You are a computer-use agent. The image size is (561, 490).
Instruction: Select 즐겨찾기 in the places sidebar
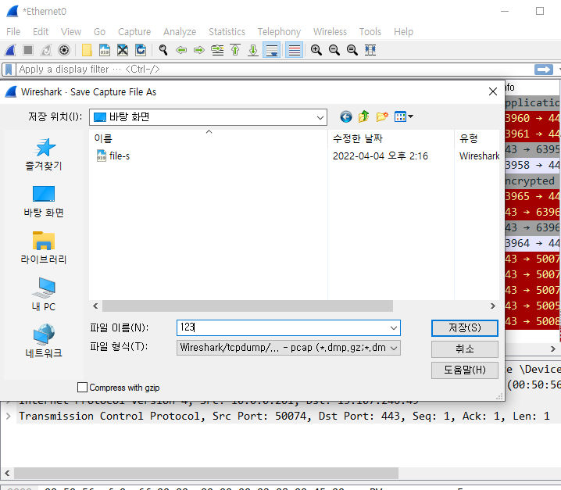pos(44,155)
